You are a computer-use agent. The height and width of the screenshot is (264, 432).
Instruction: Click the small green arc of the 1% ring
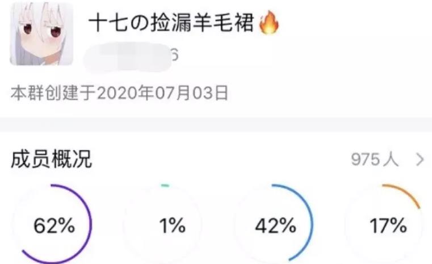tap(165, 186)
